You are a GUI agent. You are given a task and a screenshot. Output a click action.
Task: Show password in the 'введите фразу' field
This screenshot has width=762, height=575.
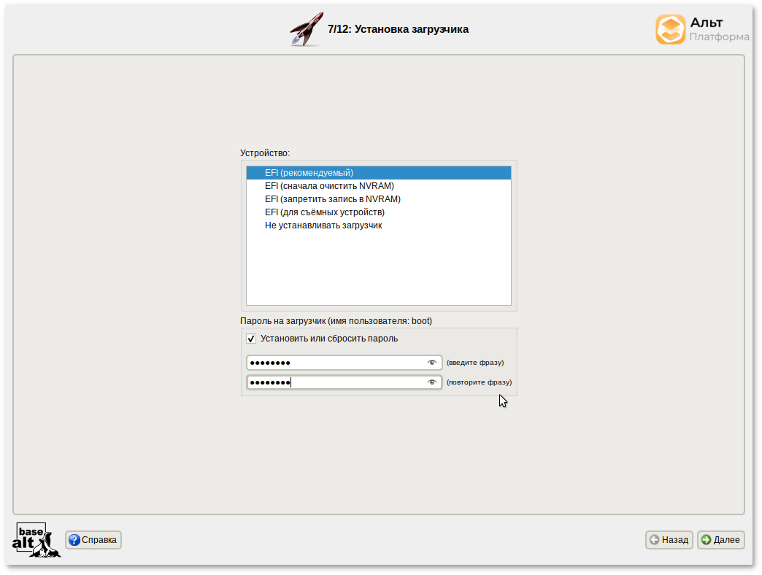tap(431, 363)
